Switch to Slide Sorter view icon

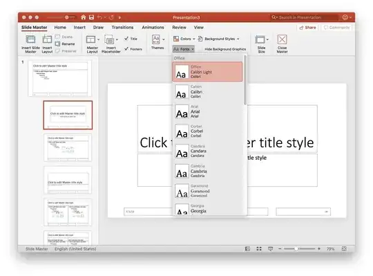point(259,248)
